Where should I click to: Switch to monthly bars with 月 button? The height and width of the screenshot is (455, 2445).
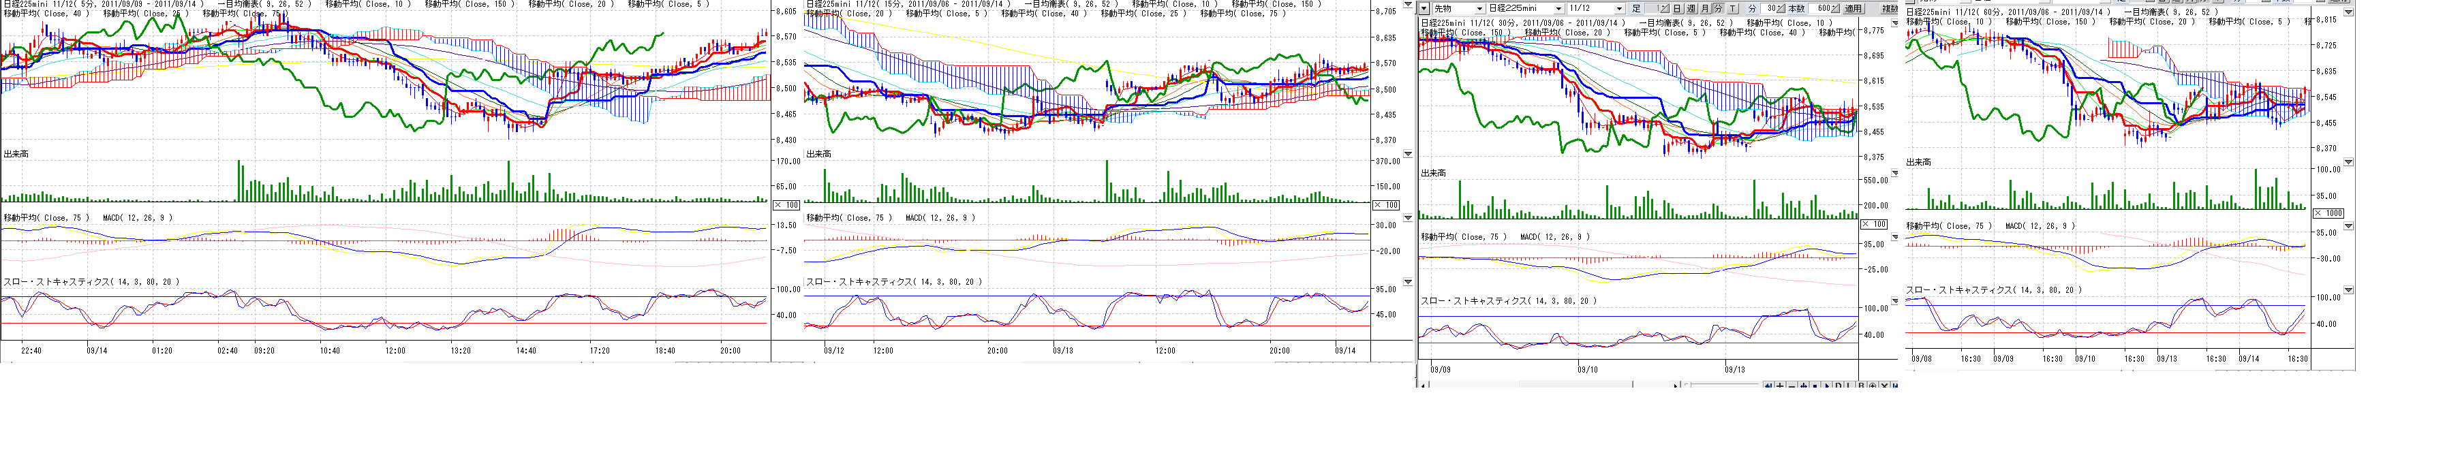pos(1706,9)
